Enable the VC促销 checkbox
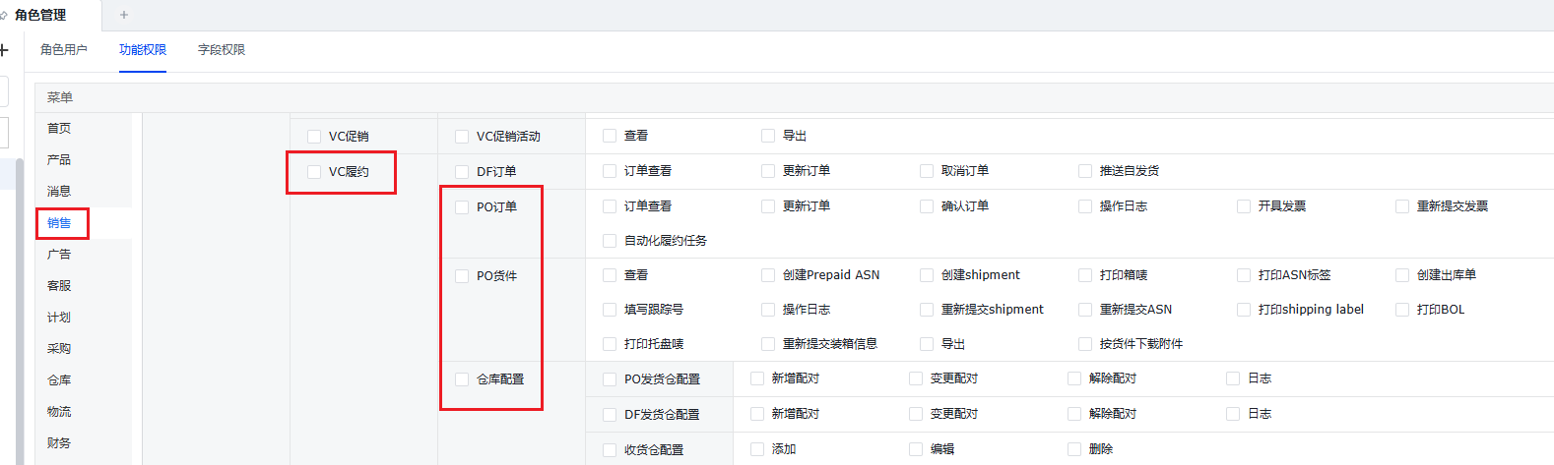The image size is (1554, 465). [314, 137]
